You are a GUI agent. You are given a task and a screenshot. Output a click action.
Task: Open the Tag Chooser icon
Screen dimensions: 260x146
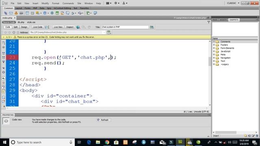(x=95, y=13)
